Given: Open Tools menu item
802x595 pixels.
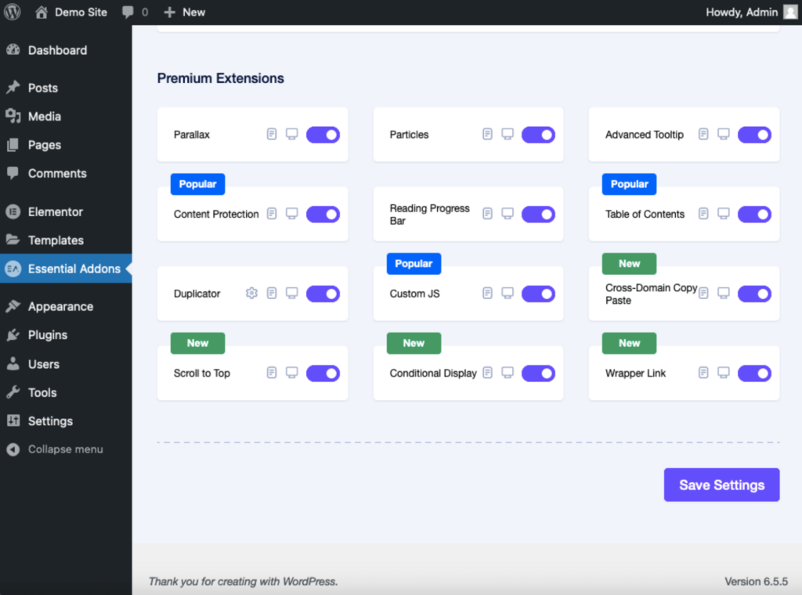Looking at the screenshot, I should [x=66, y=392].
